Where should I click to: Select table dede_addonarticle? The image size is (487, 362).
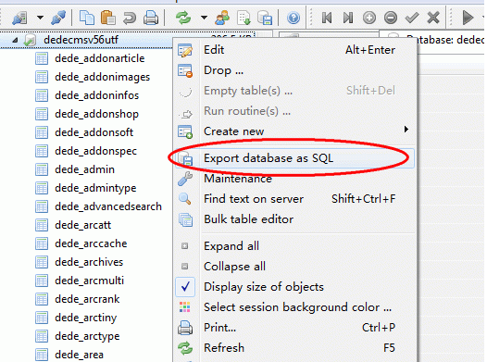pyautogui.click(x=100, y=58)
